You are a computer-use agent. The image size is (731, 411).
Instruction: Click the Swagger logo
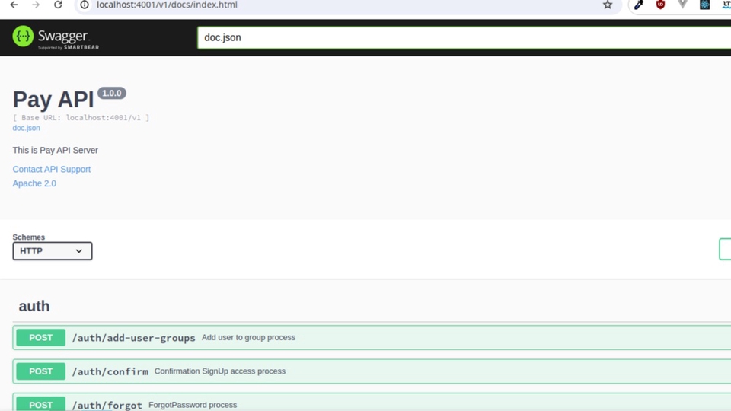pyautogui.click(x=56, y=37)
